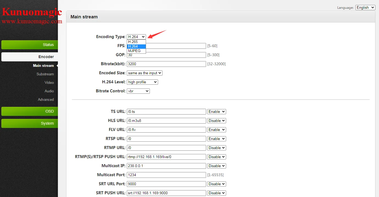379x197 pixels.
Task: Click the www.kunuomagic.com address
Action: coord(32,21)
